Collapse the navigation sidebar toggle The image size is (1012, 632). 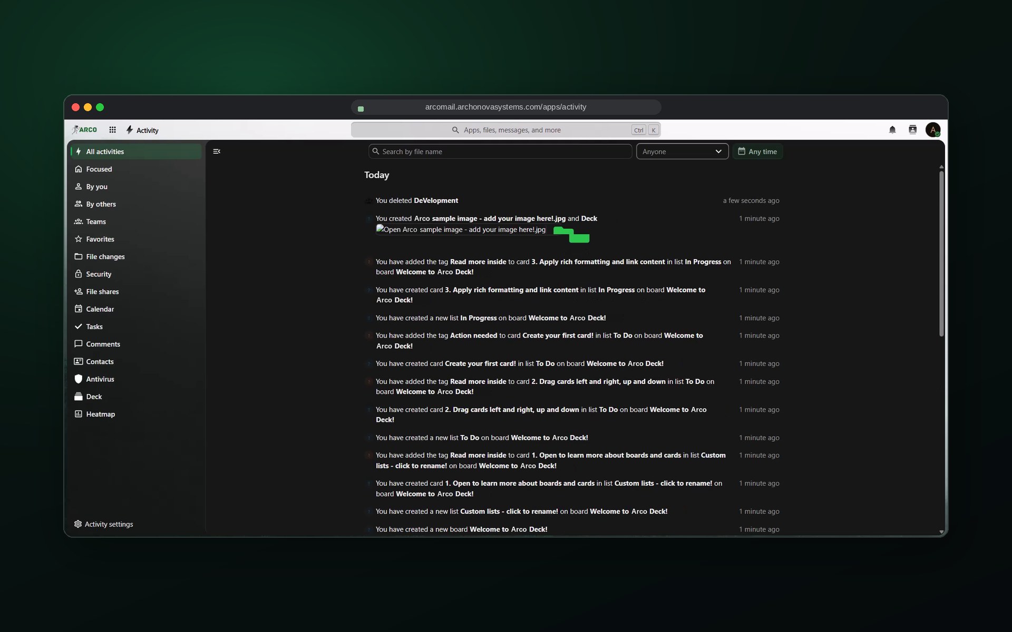point(217,152)
